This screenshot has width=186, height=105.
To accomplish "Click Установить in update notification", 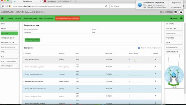I will click(x=176, y=7).
